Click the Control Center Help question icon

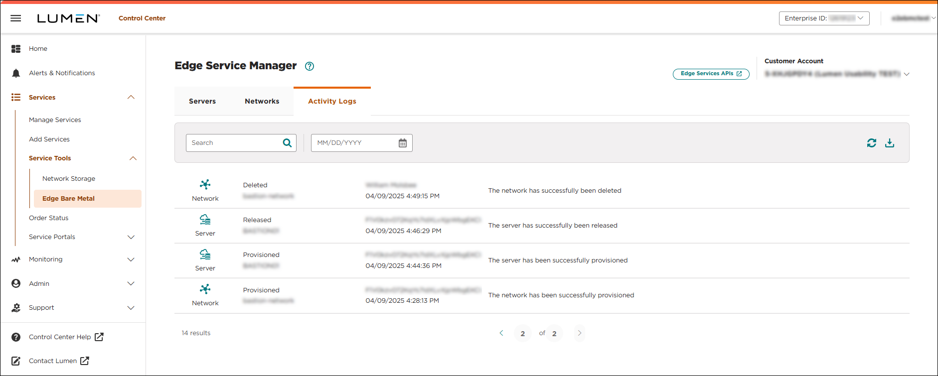(16, 337)
